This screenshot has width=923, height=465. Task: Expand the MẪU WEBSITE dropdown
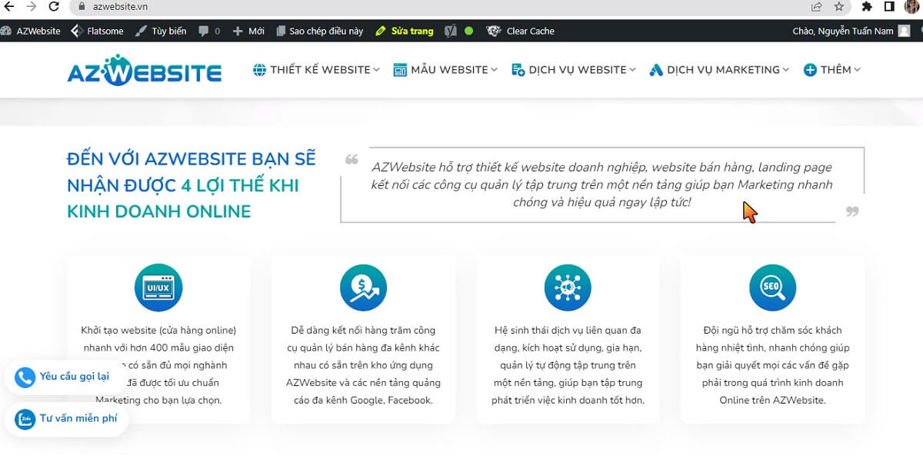pos(445,70)
